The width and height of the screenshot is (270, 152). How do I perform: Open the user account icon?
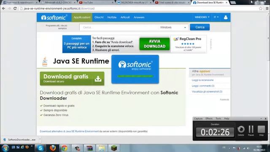click(x=226, y=17)
